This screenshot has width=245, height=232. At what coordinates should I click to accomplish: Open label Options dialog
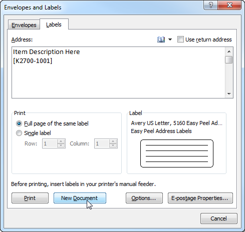coord(144,198)
